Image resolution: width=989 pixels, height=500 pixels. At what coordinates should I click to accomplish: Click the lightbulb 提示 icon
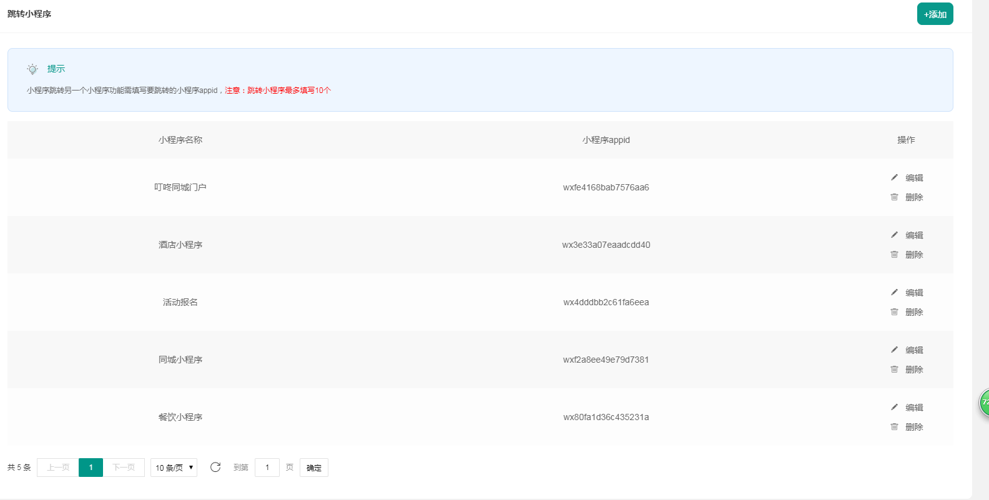point(32,69)
